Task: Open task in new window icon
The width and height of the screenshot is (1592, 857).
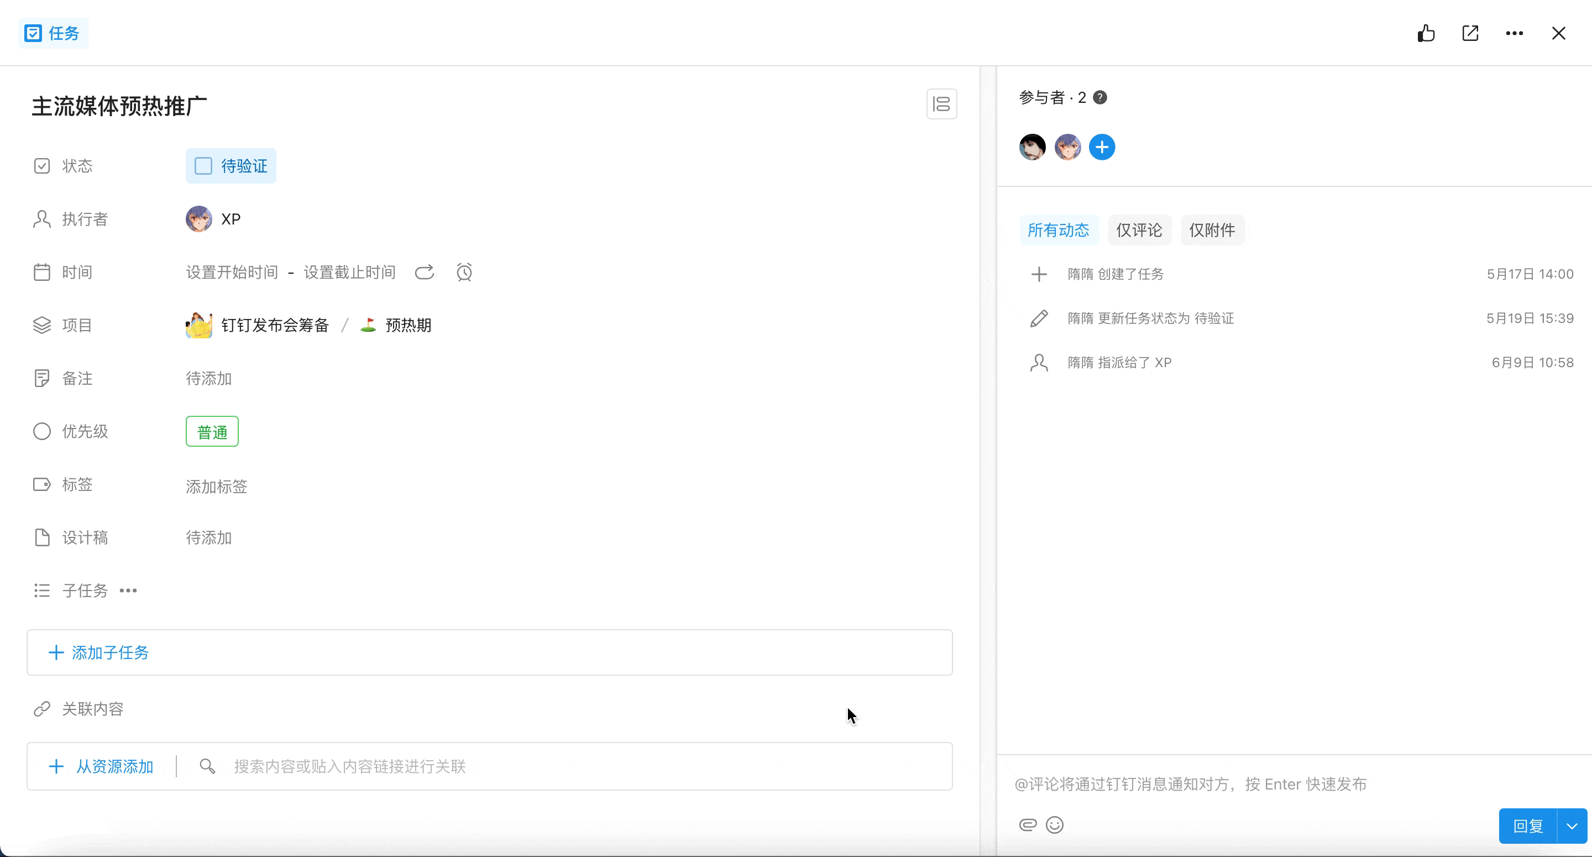Action: click(1470, 33)
